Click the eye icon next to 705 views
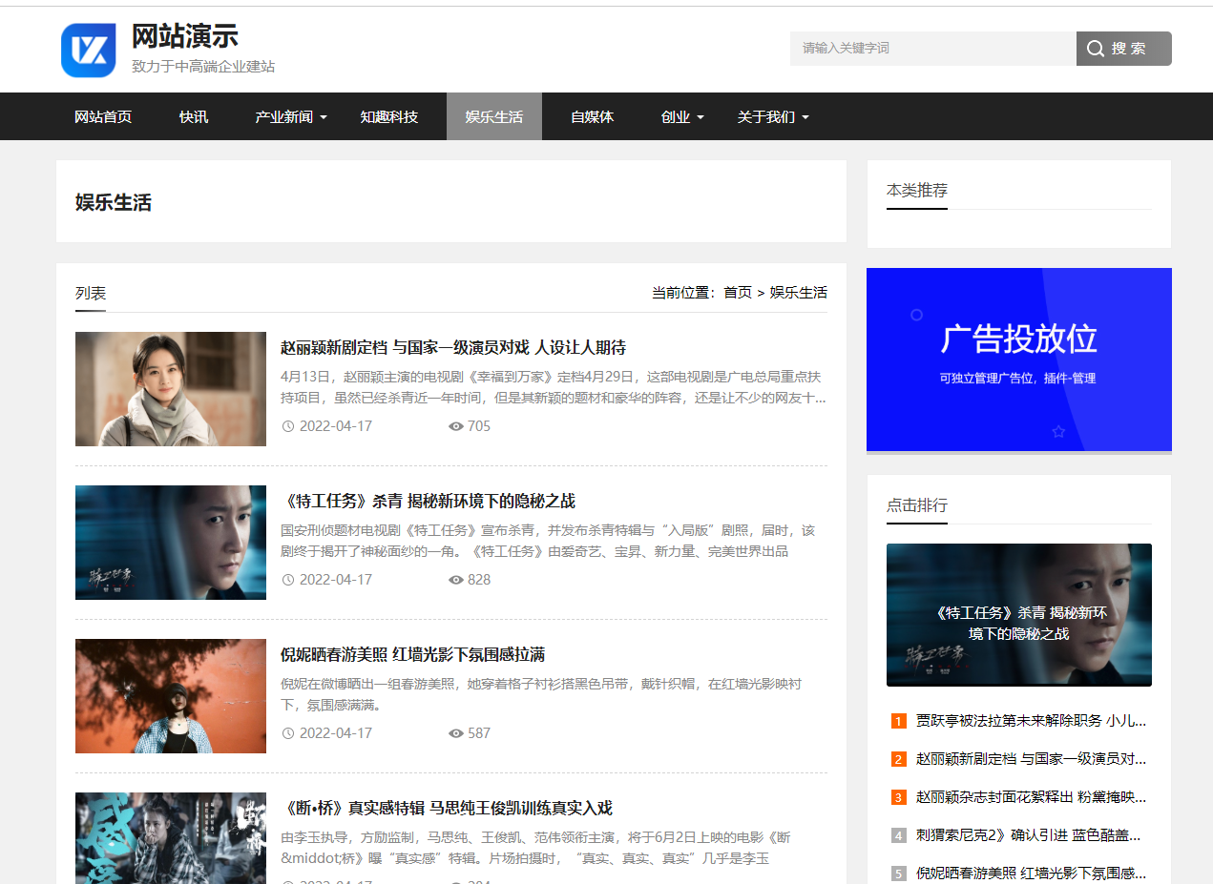Image resolution: width=1213 pixels, height=884 pixels. (456, 426)
